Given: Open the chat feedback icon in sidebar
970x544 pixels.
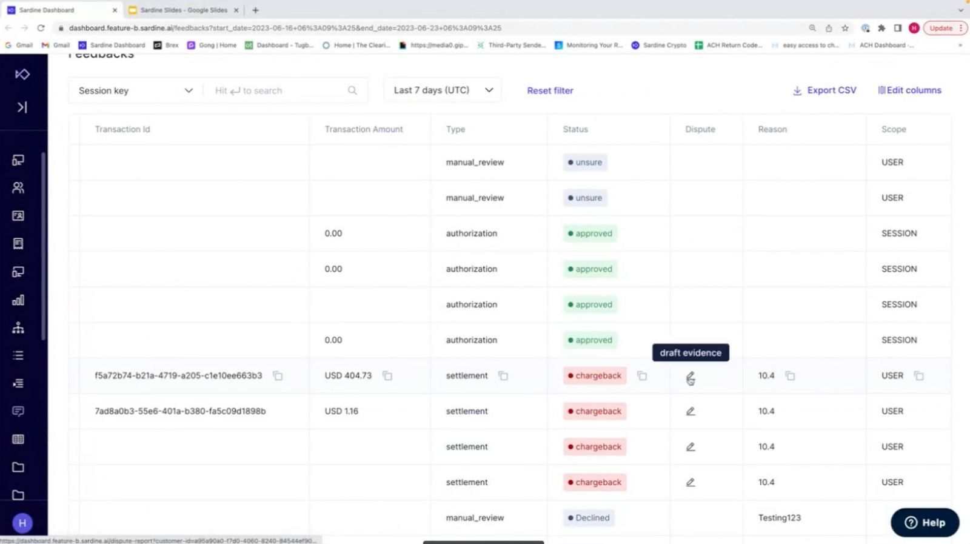Looking at the screenshot, I should point(18,411).
